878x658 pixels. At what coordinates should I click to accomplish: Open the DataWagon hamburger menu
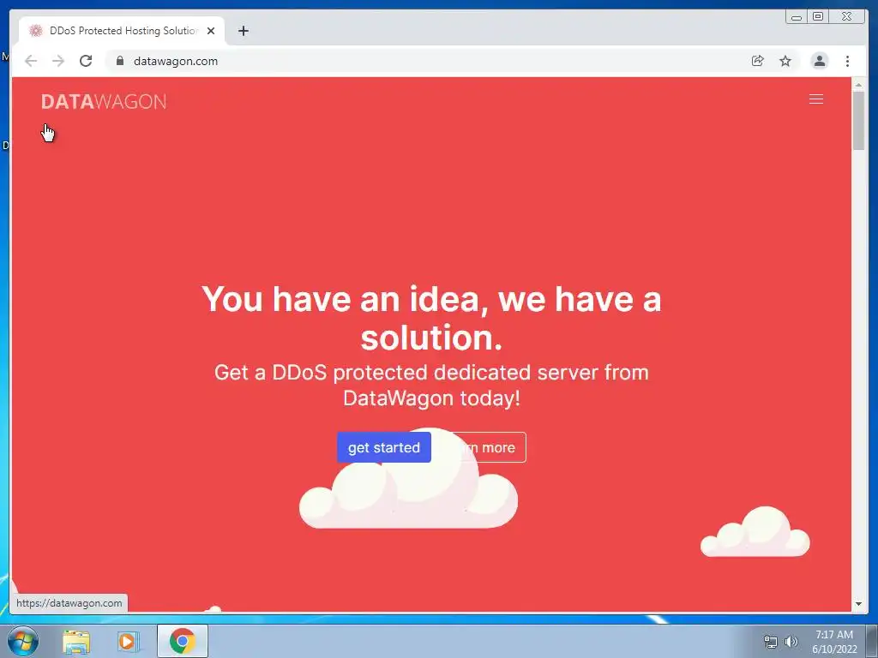click(x=816, y=99)
